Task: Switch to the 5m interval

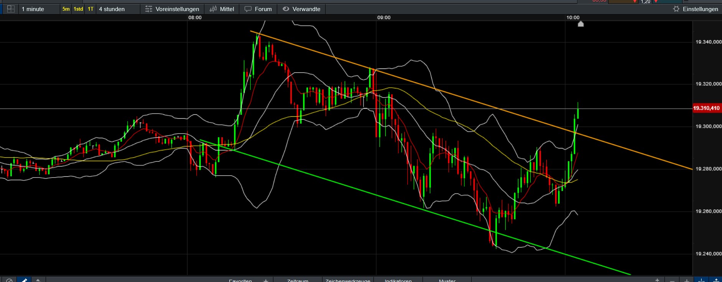Action: pyautogui.click(x=66, y=9)
